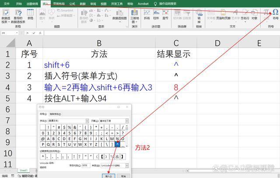
Task: Insert a Win/Loss sparkline (盈亏)
Action: pos(165,14)
